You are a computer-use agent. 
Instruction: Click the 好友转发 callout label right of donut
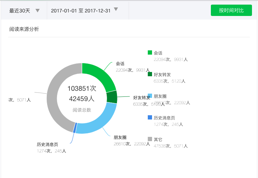[x=141, y=98]
